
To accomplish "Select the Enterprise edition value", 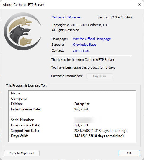I will coord(82,104).
